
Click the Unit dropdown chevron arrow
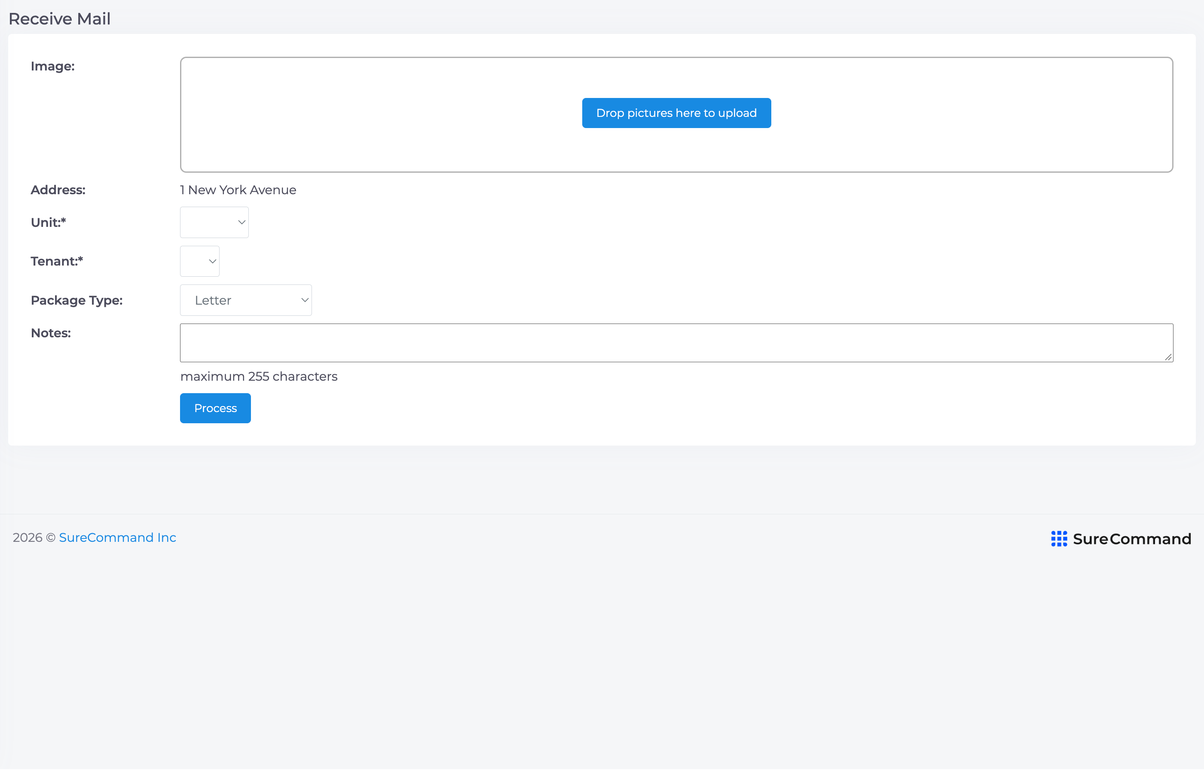241,223
